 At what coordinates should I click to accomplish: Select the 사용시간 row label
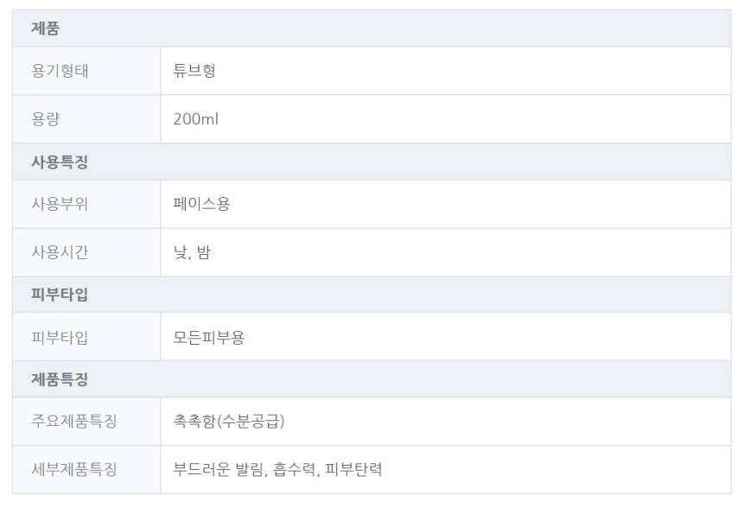click(60, 253)
